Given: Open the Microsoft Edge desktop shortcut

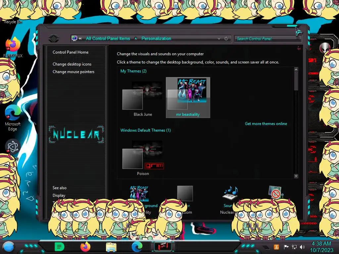Looking at the screenshot, I should [x=13, y=118].
